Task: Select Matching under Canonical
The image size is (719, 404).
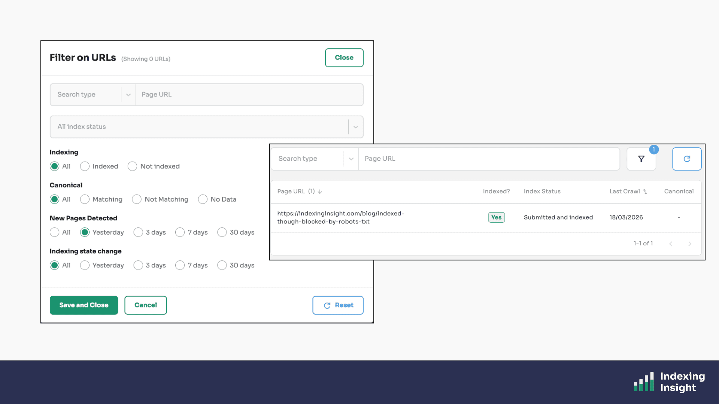Action: tap(85, 199)
